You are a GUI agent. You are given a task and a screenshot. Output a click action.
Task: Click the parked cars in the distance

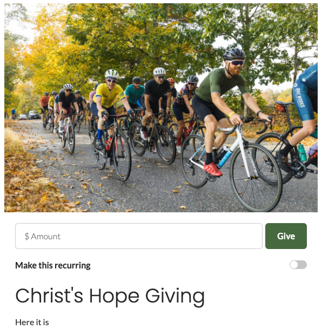[30, 116]
